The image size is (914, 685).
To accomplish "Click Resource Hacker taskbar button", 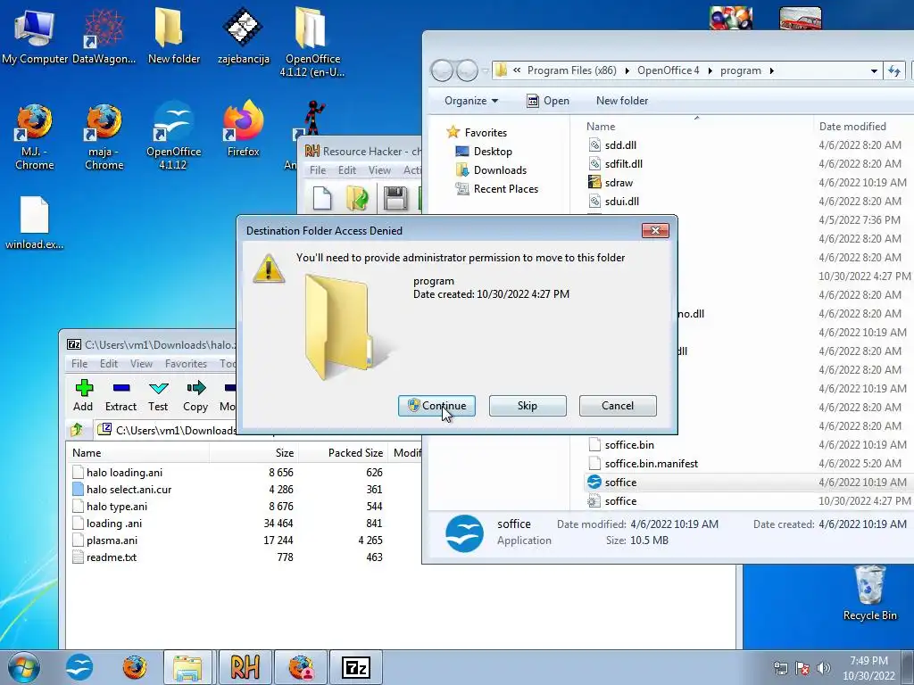I will (245, 667).
